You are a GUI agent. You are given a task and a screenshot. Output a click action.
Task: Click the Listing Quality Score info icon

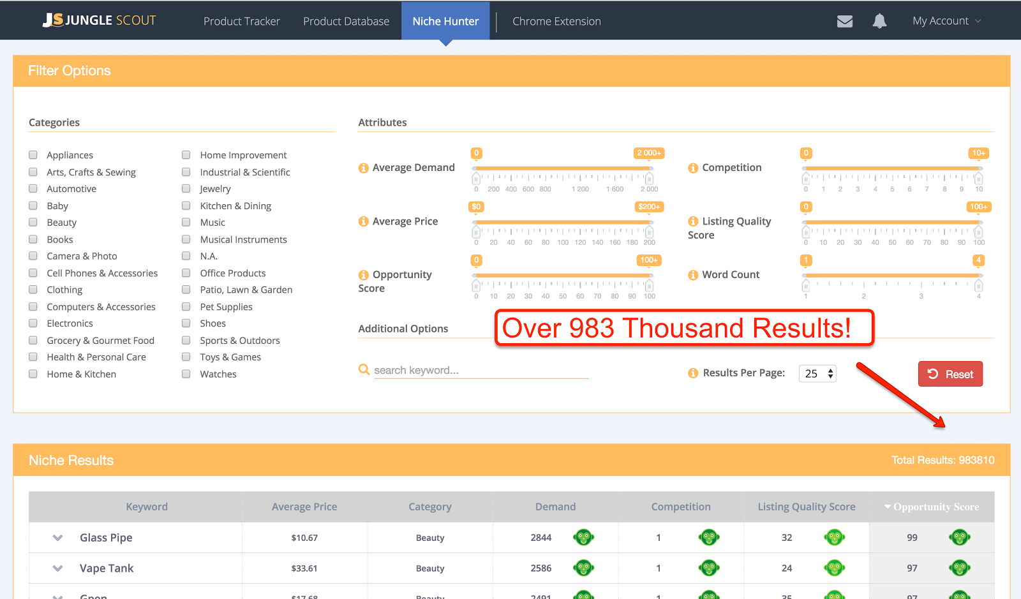(693, 221)
